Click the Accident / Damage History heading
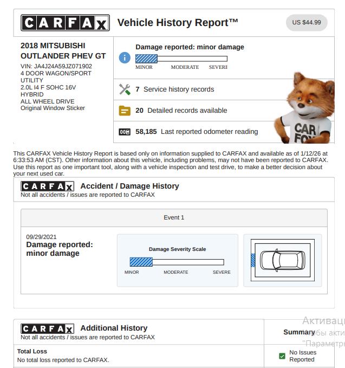 coord(129,186)
